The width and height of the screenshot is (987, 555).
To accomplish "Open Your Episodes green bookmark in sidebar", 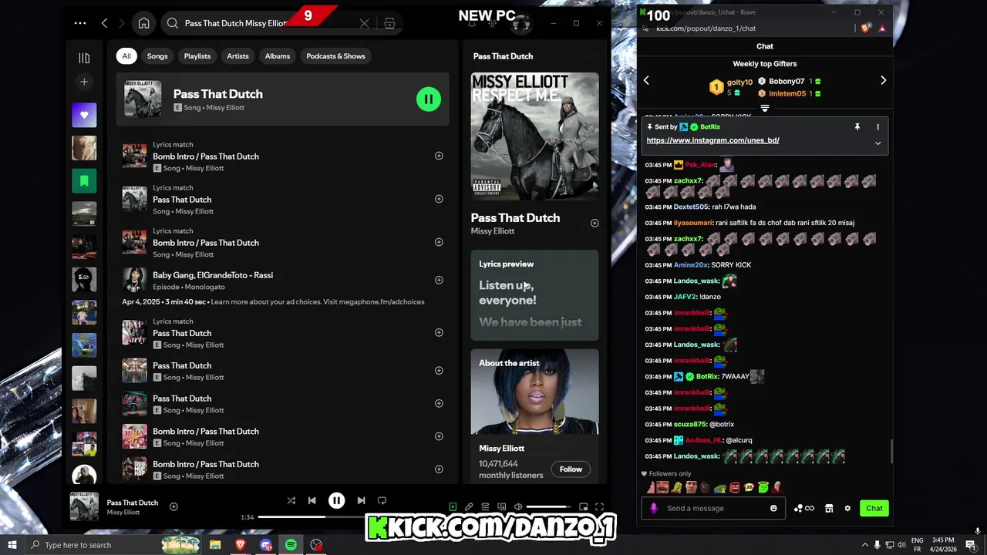I will (84, 181).
